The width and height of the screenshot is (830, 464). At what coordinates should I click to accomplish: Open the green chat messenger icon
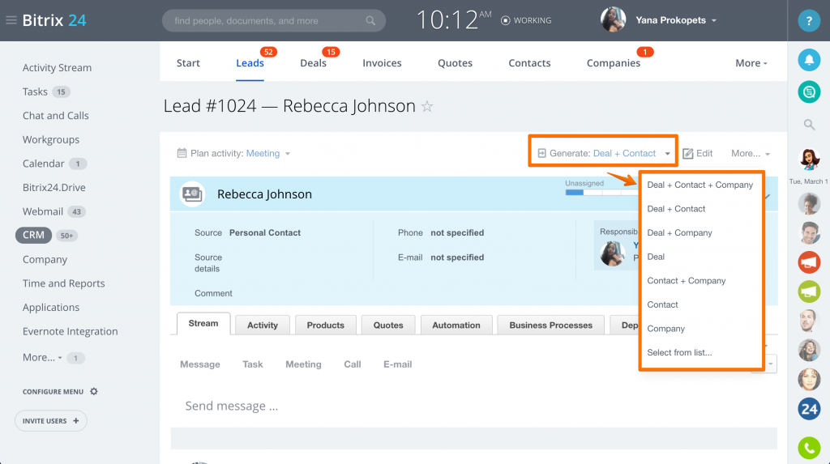point(809,92)
